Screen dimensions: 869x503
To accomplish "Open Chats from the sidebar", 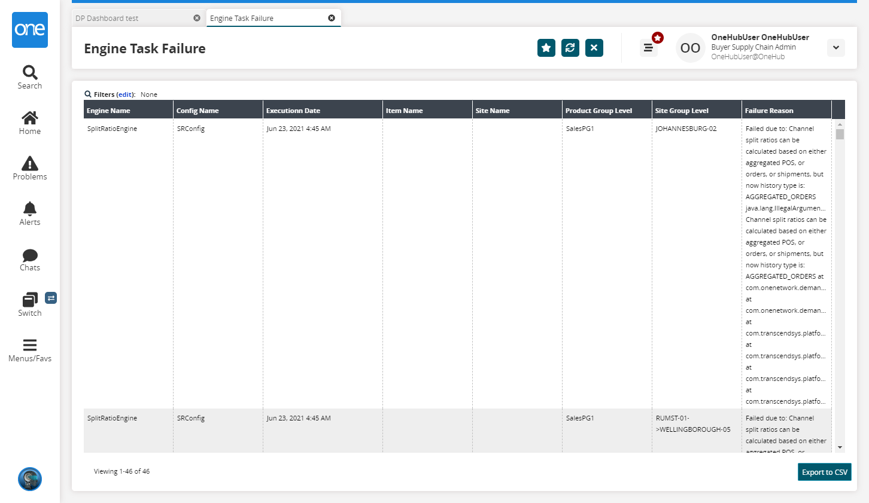I will click(x=30, y=260).
